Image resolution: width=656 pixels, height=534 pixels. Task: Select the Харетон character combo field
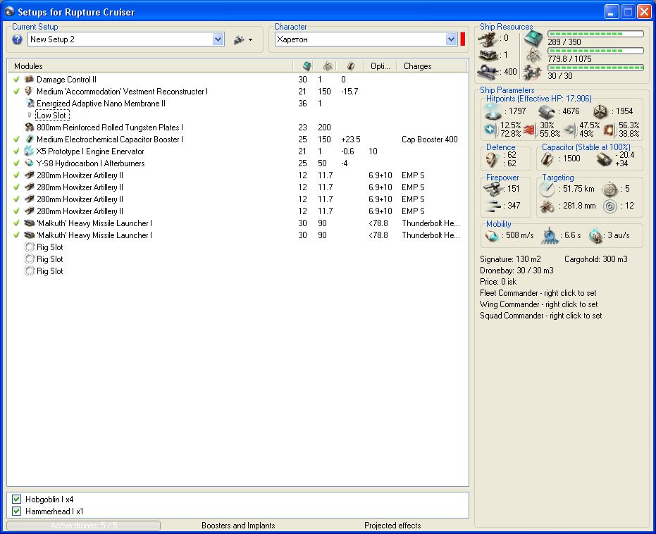(366, 39)
